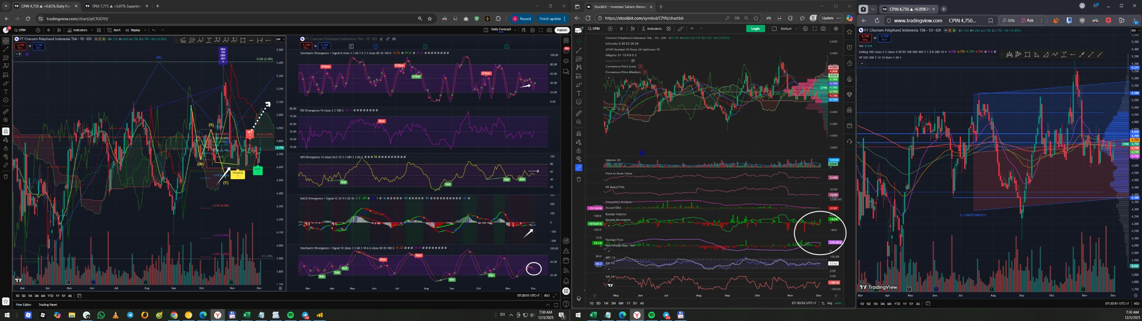Open go-to-date calendar icon in left TradingView

tap(79, 296)
